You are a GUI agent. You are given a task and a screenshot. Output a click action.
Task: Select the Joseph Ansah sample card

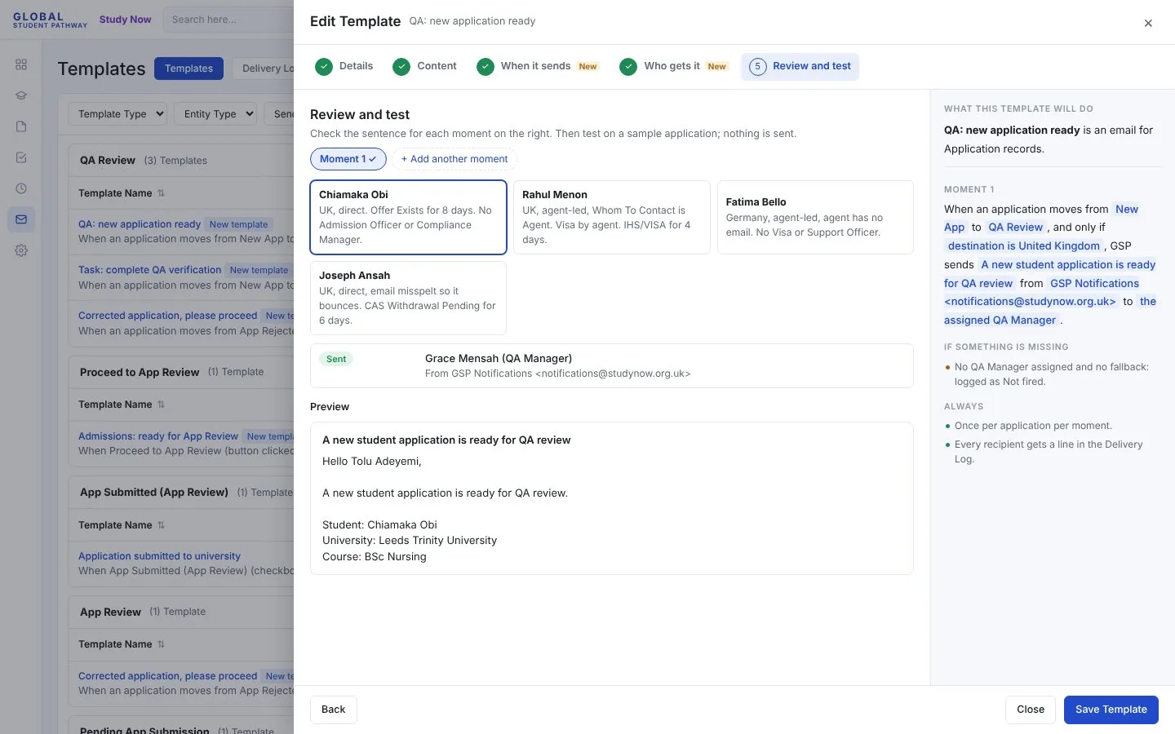408,298
